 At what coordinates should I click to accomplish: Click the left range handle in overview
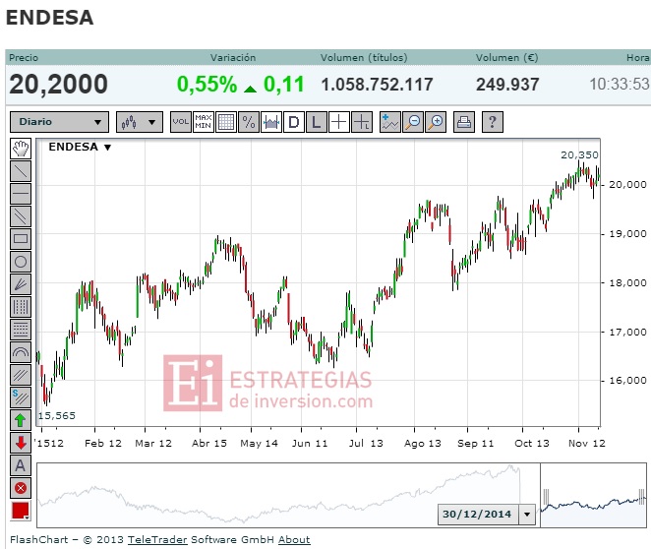click(x=546, y=497)
